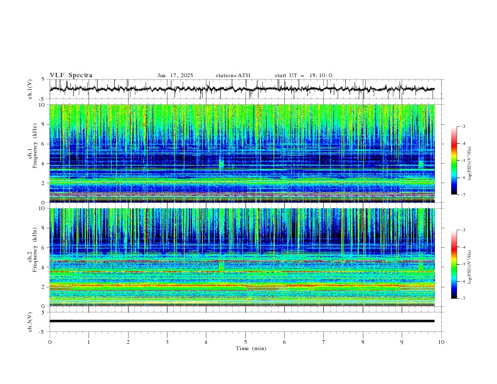The image size is (497, 384).
Task: Click the ch.1 frequency axis "10" tick label
Action: (43, 105)
